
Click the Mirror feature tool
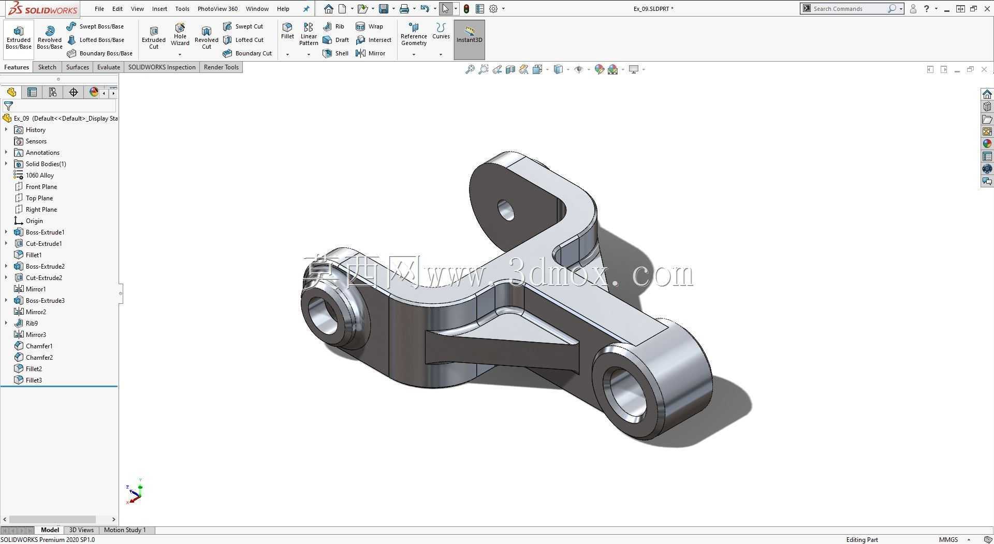coord(370,53)
